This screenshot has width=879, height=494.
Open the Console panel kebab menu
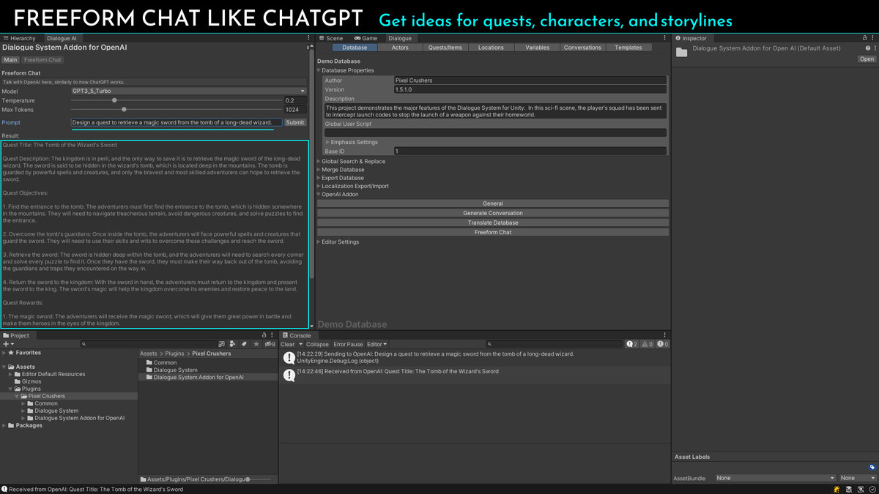pos(665,335)
